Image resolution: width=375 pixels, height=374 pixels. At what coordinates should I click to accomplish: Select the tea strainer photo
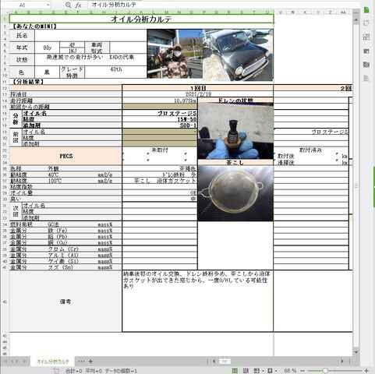click(x=235, y=193)
